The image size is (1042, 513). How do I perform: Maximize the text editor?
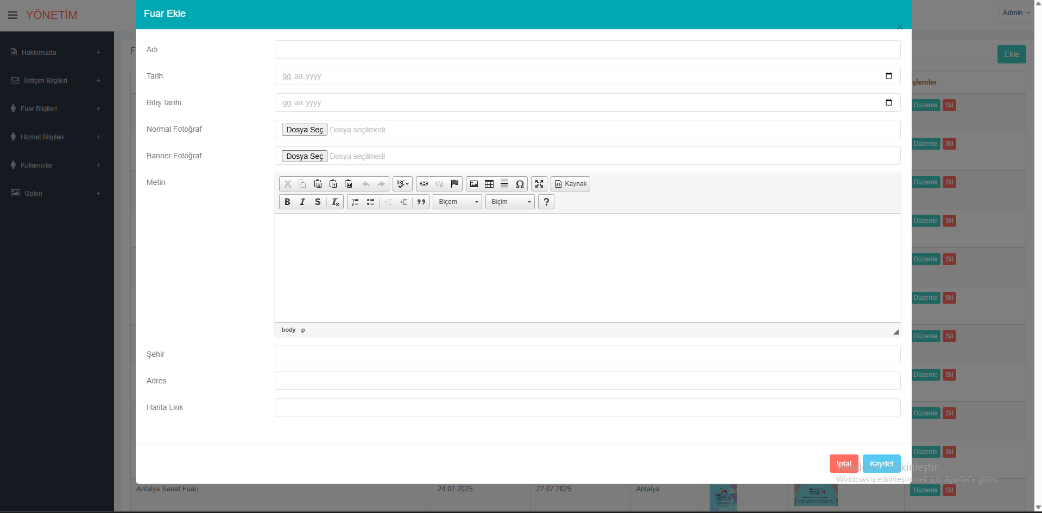(x=539, y=184)
